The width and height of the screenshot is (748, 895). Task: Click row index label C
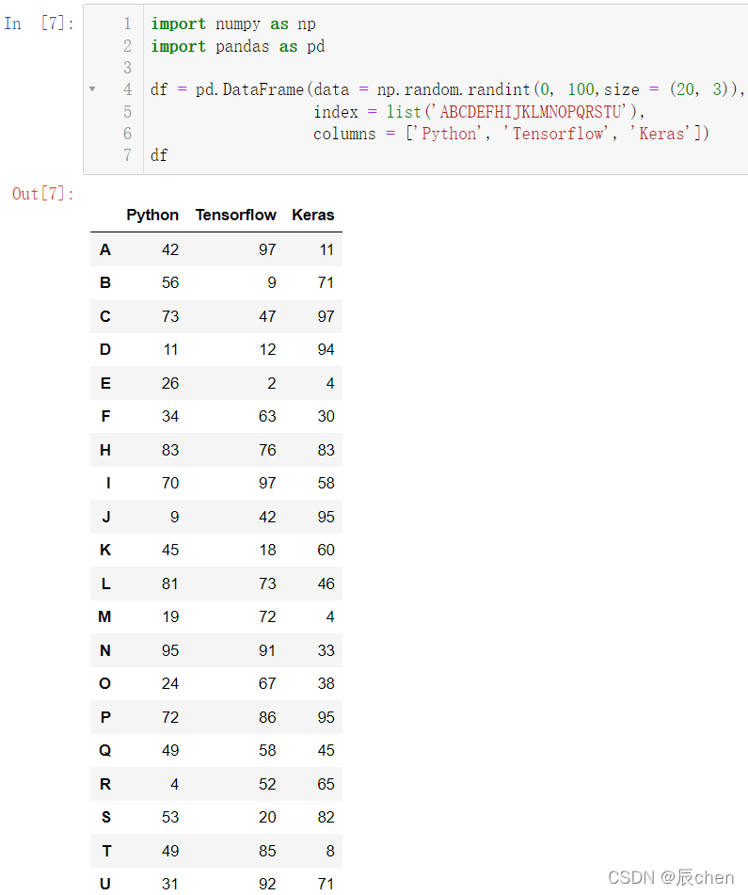(x=105, y=316)
